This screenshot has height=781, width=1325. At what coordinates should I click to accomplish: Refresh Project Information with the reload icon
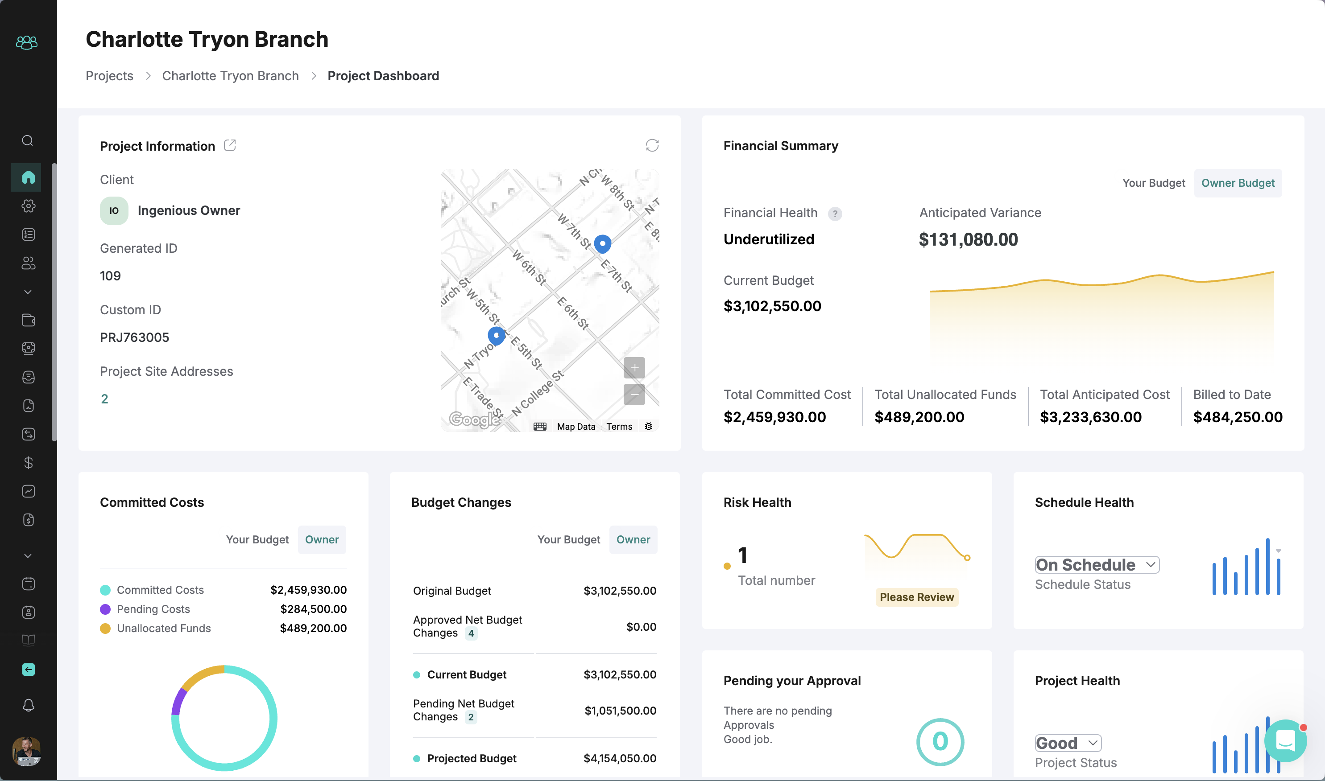point(652,145)
